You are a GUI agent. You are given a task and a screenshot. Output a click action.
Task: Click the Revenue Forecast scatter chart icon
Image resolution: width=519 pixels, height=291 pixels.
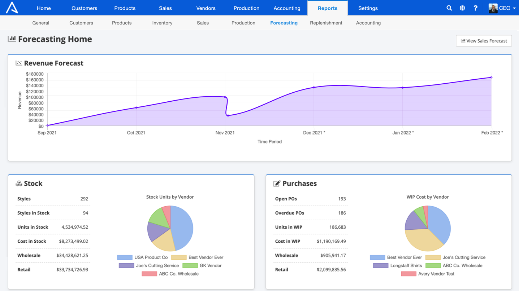(x=19, y=63)
